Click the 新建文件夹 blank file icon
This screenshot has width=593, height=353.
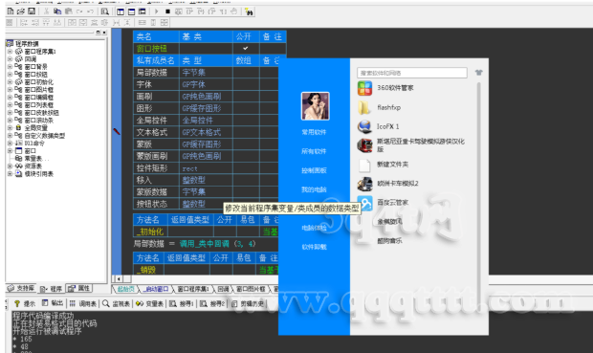(364, 165)
